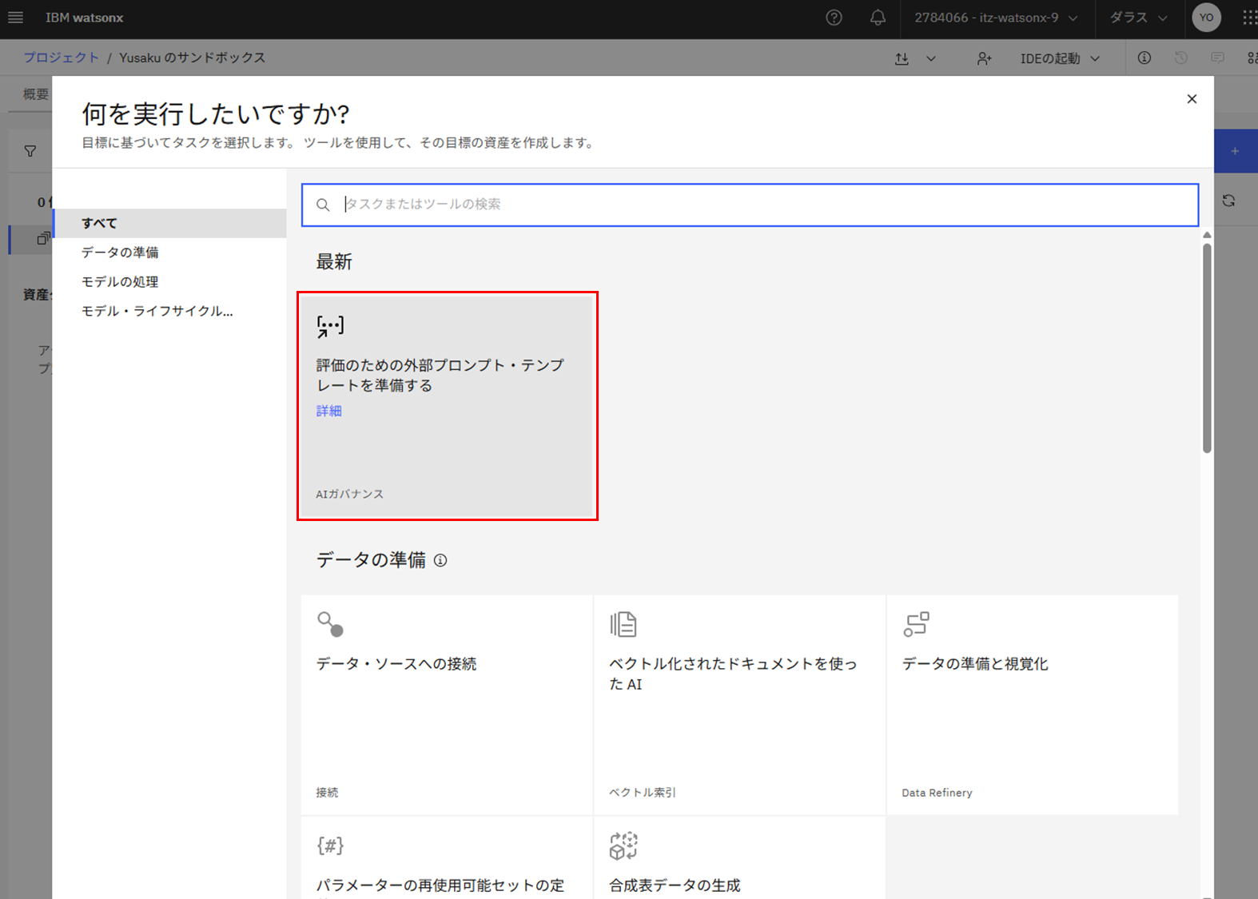Expand the IDEの起動 dropdown
Screen dimensions: 1258x899
point(1060,58)
